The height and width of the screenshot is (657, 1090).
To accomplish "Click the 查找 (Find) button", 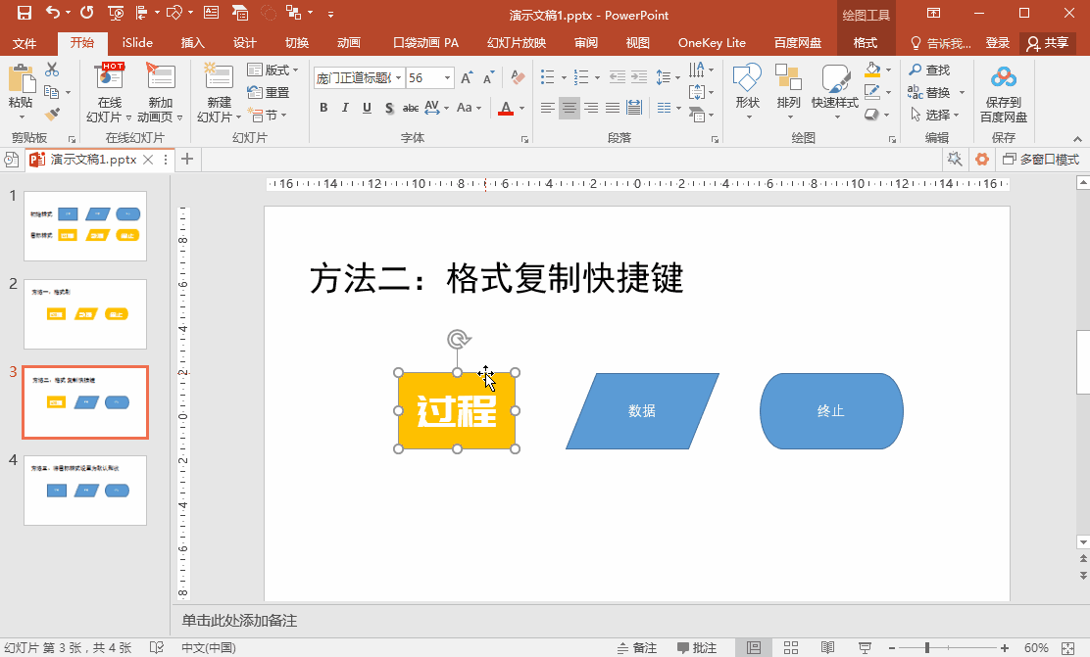I will 929,70.
